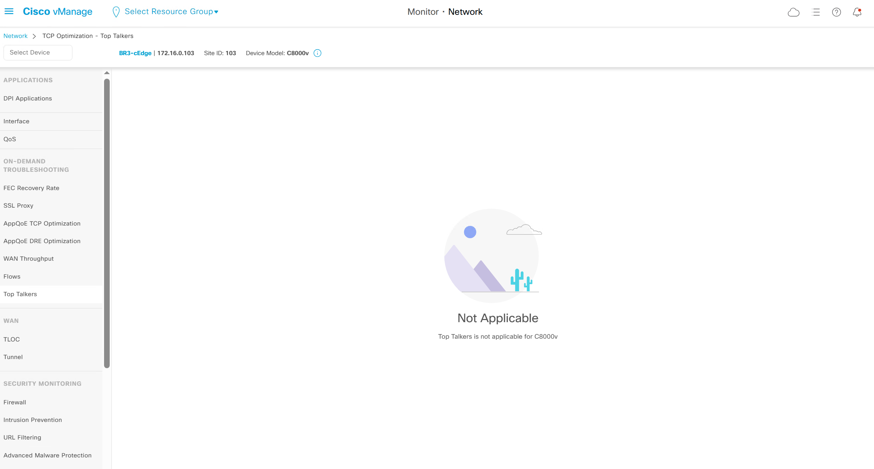Open BR3-cEdge device link

tap(135, 53)
